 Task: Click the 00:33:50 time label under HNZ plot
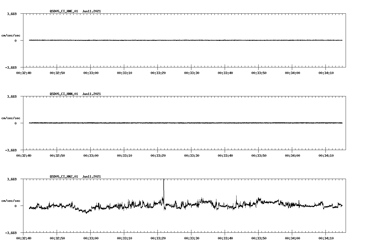[259, 238]
